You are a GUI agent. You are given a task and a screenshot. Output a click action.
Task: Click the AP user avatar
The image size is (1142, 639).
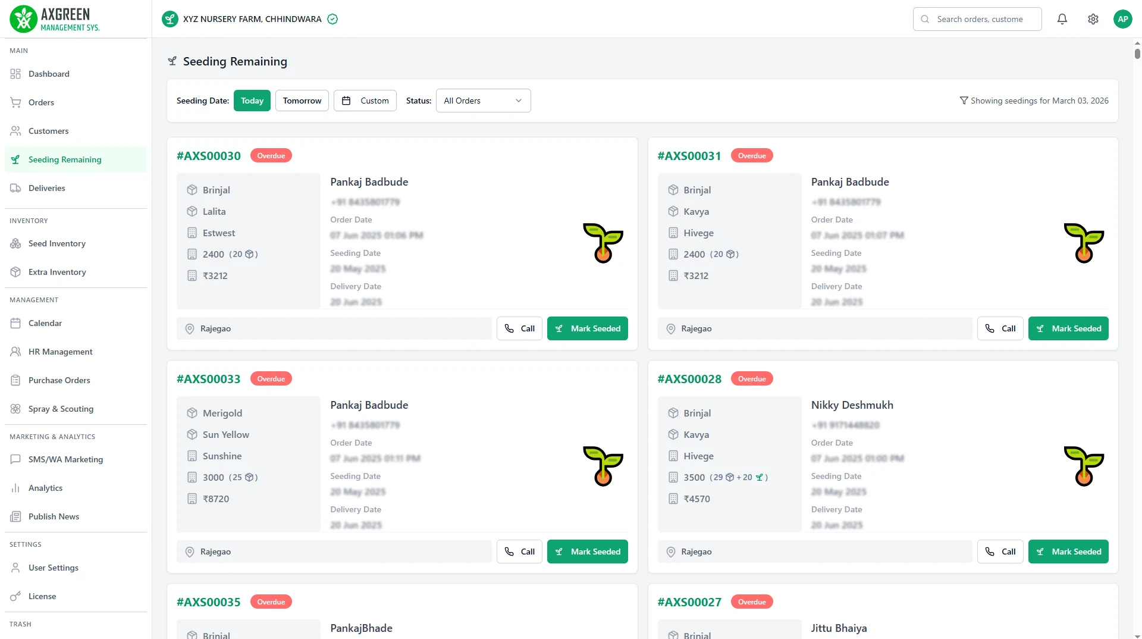pyautogui.click(x=1122, y=19)
